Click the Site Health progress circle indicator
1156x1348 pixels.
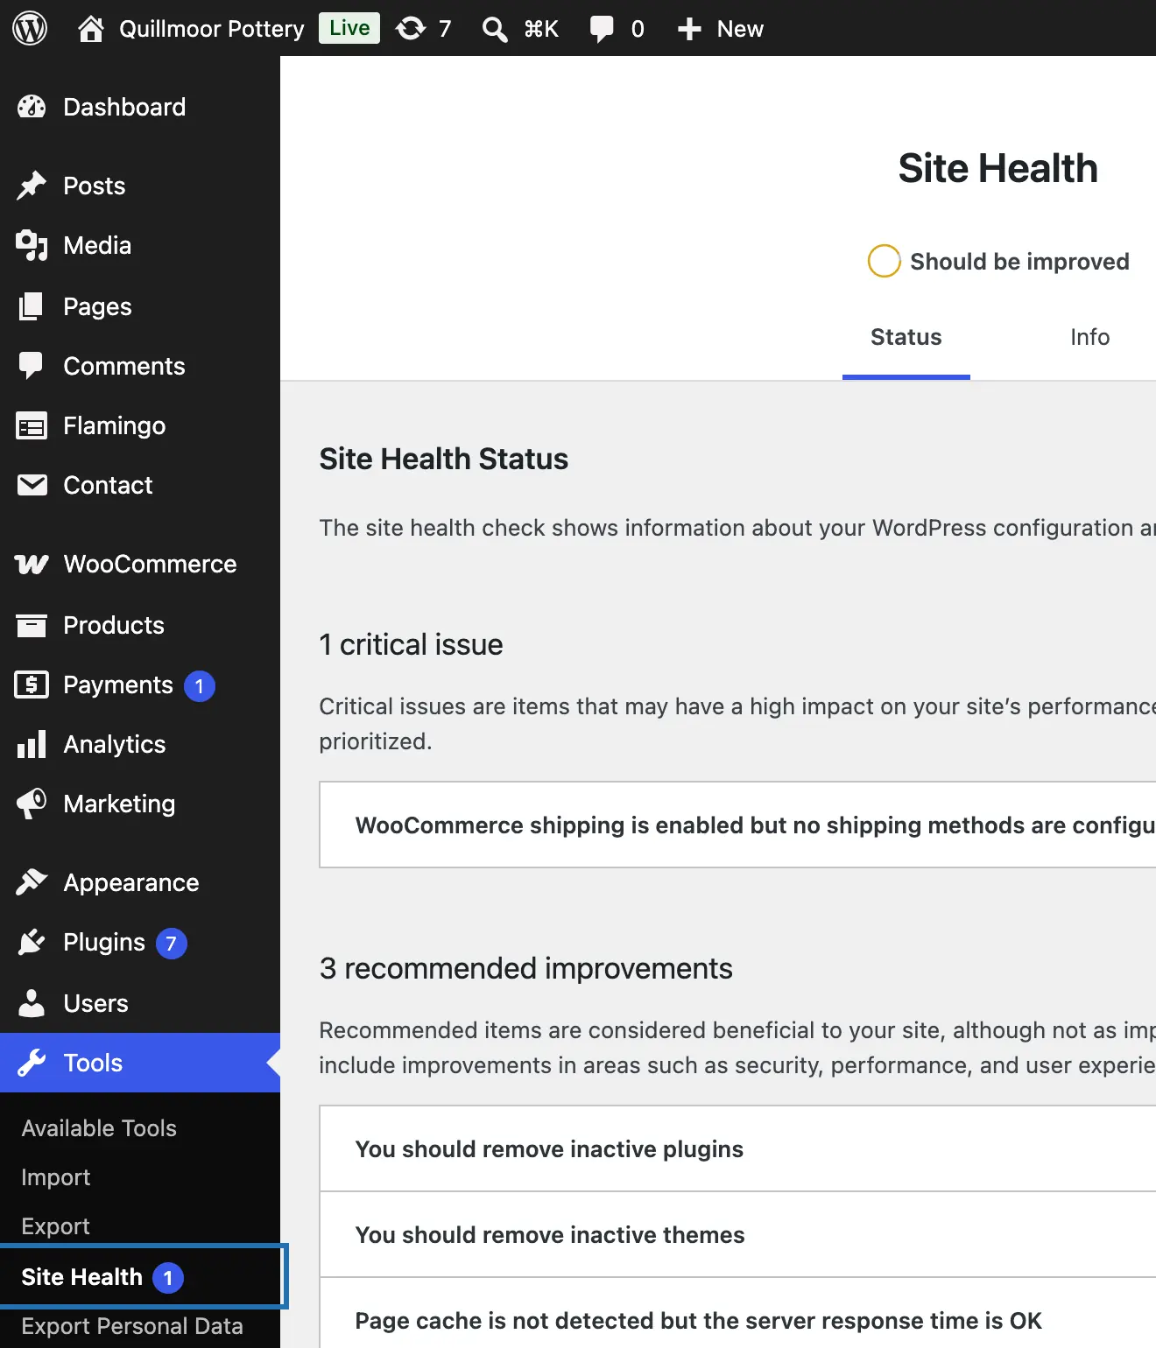coord(885,261)
